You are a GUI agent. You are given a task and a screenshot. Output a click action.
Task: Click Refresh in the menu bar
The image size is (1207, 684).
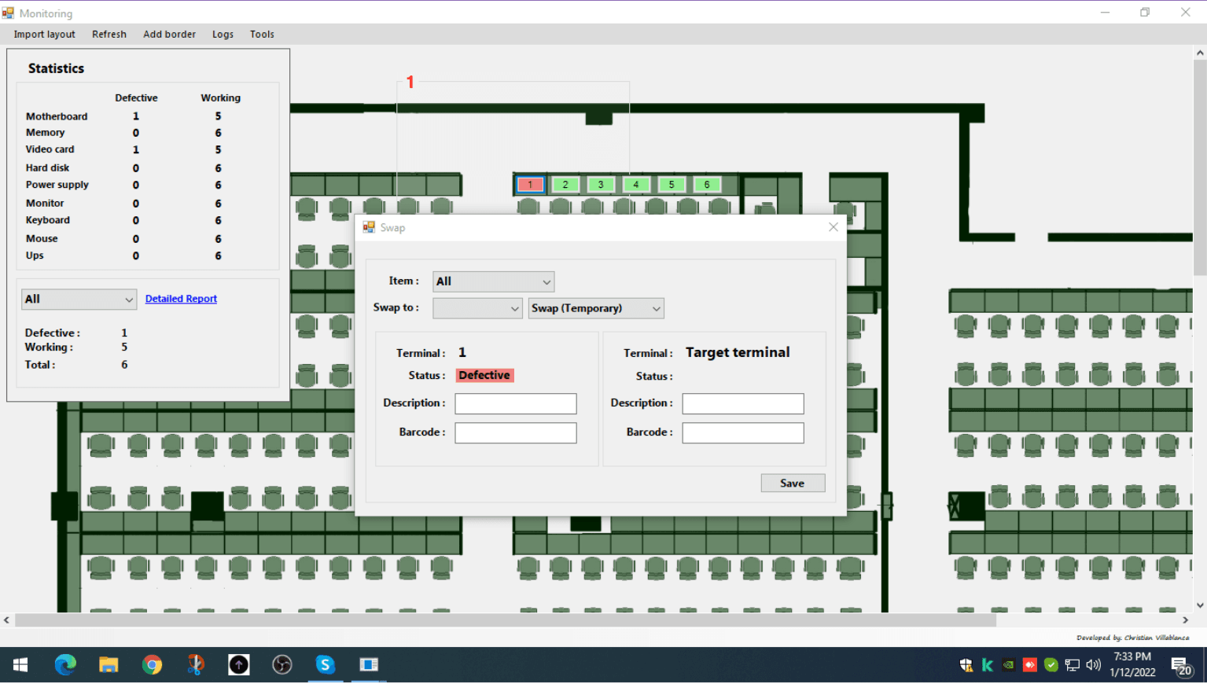(109, 34)
